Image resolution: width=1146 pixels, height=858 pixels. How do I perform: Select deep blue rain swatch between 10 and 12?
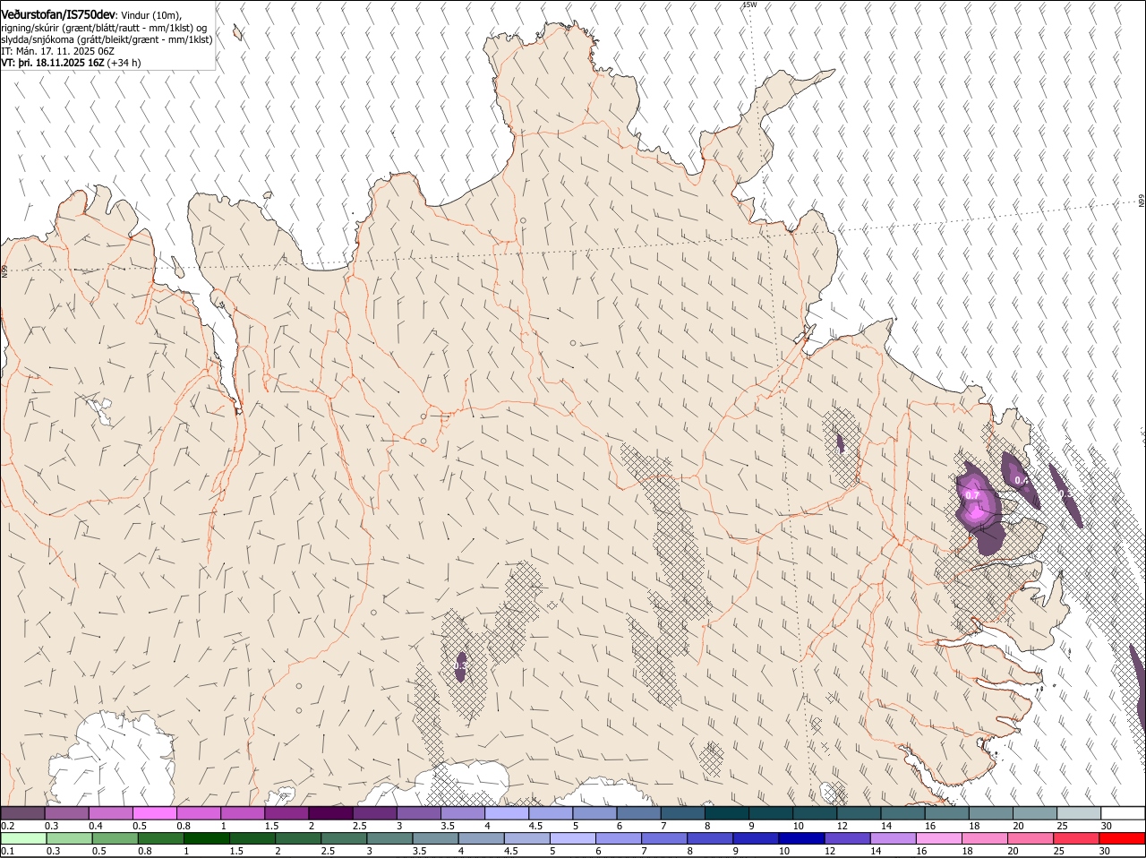click(802, 838)
